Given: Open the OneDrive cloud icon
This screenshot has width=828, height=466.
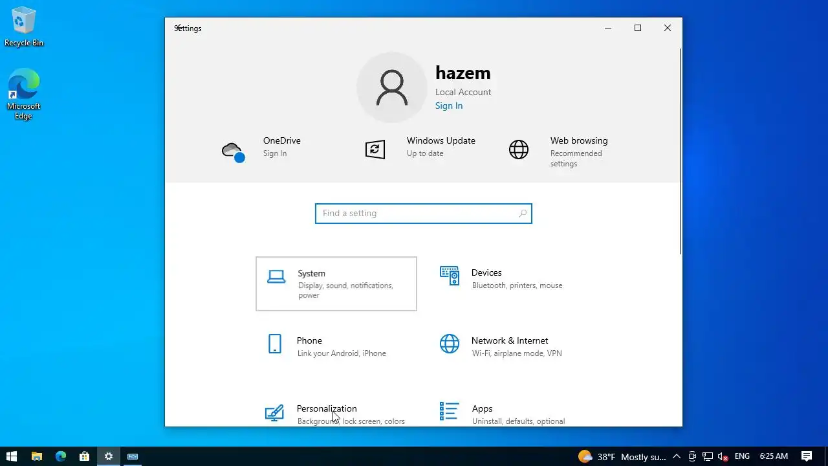Looking at the screenshot, I should click(x=234, y=152).
